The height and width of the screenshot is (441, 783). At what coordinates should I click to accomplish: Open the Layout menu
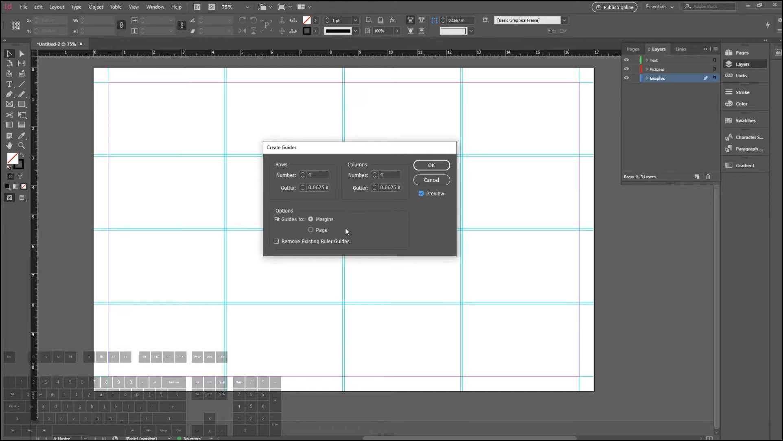point(57,7)
